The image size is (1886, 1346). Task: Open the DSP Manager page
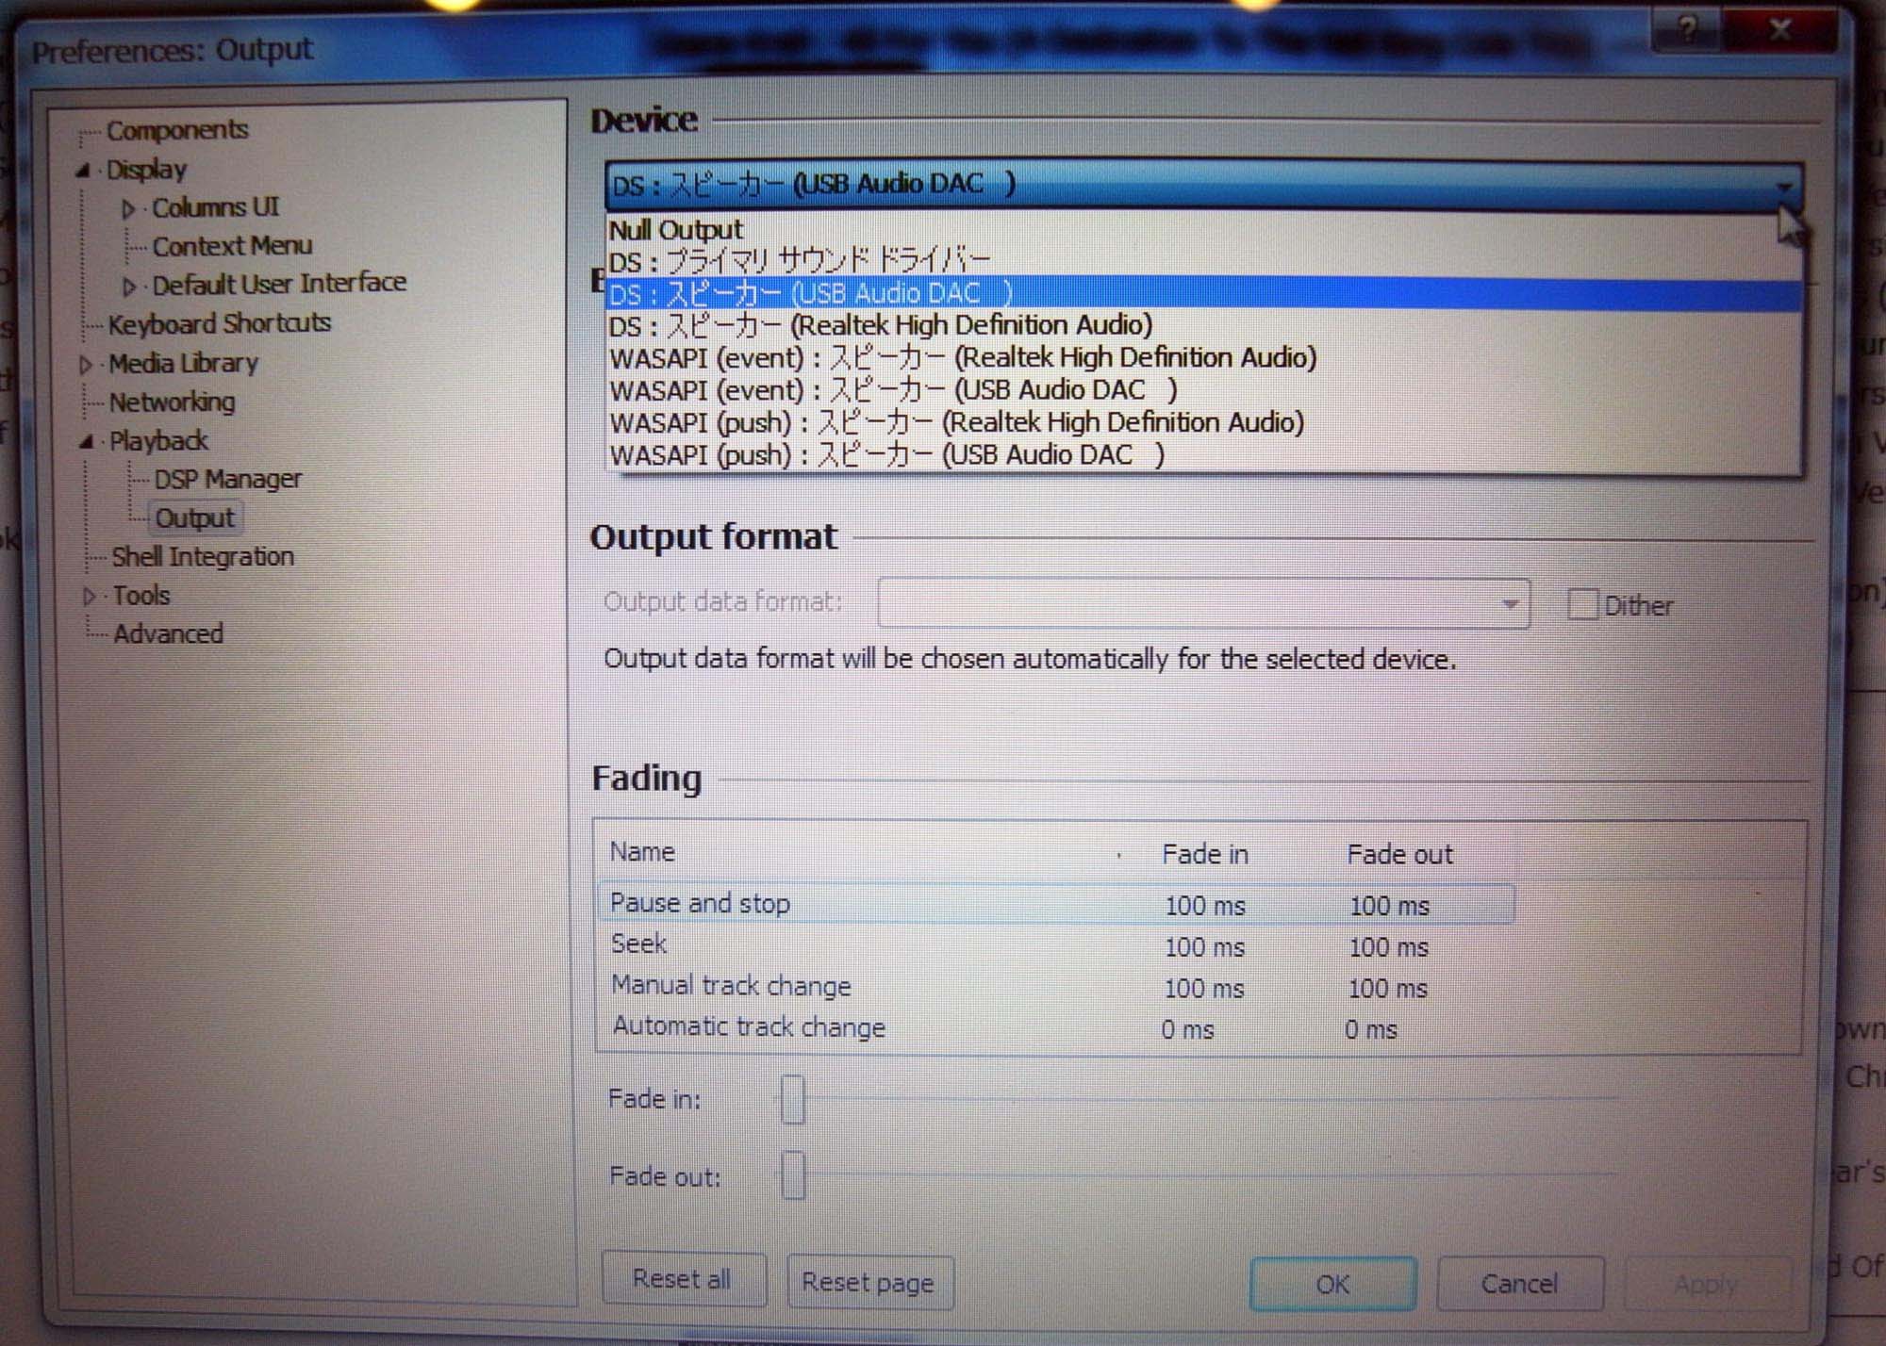point(227,479)
